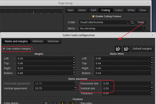Select the yellow left-side Edge Marks position icon

click(x=63, y=103)
